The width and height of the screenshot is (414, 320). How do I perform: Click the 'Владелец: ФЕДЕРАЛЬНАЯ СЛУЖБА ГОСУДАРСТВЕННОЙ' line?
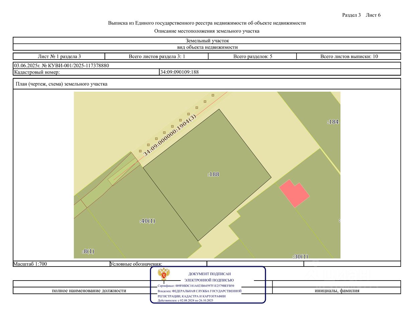(200, 291)
